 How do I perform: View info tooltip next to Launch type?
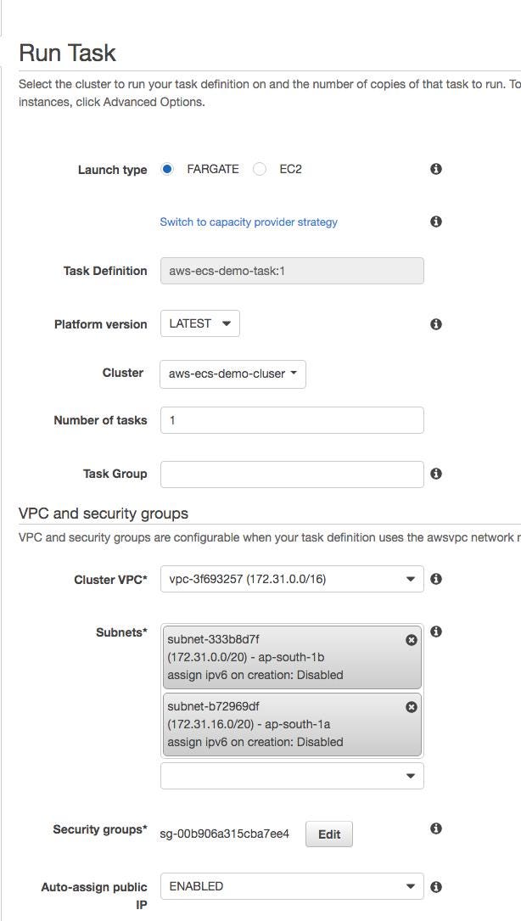pyautogui.click(x=435, y=169)
